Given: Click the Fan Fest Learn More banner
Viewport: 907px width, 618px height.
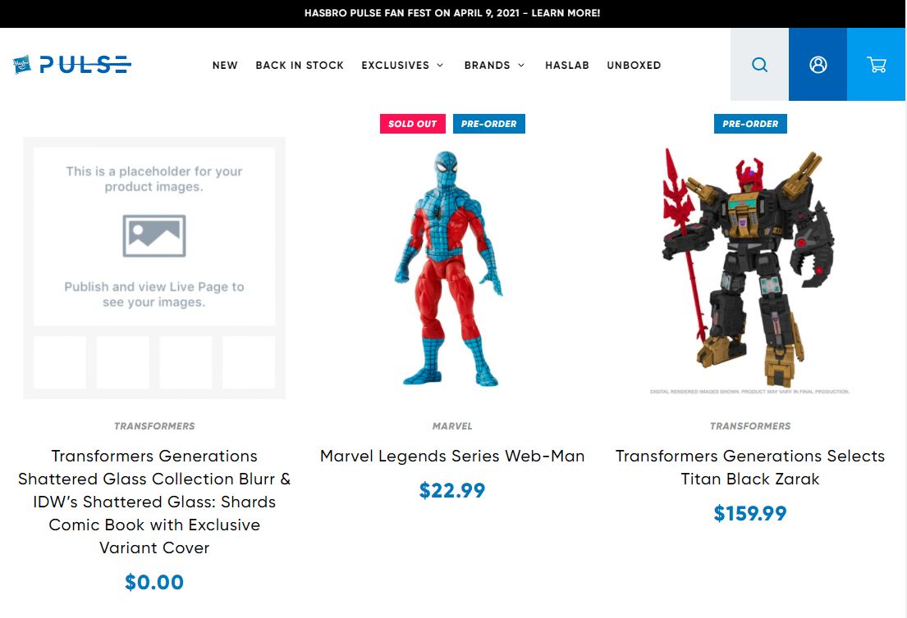Looking at the screenshot, I should 452,13.
